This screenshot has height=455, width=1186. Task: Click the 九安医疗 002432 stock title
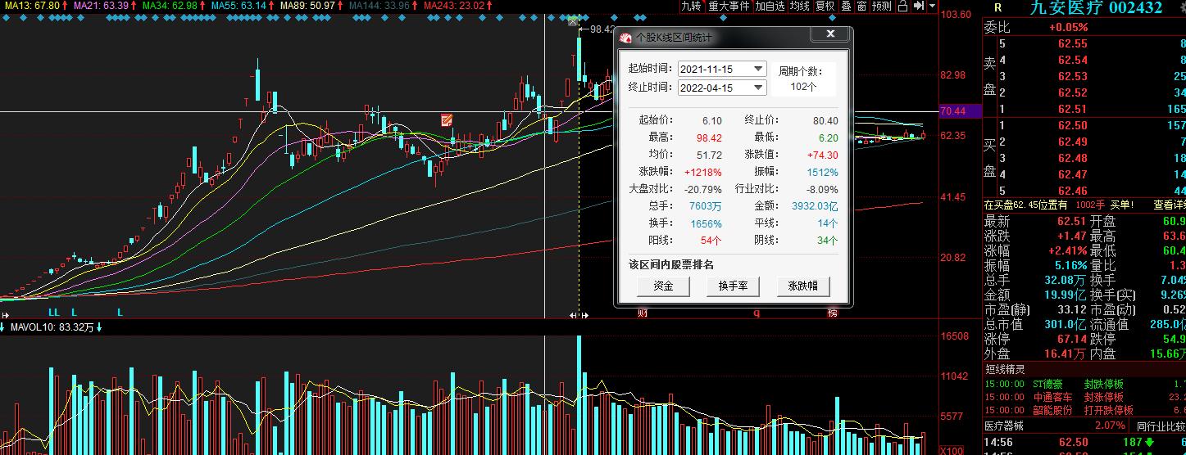coord(1096,8)
